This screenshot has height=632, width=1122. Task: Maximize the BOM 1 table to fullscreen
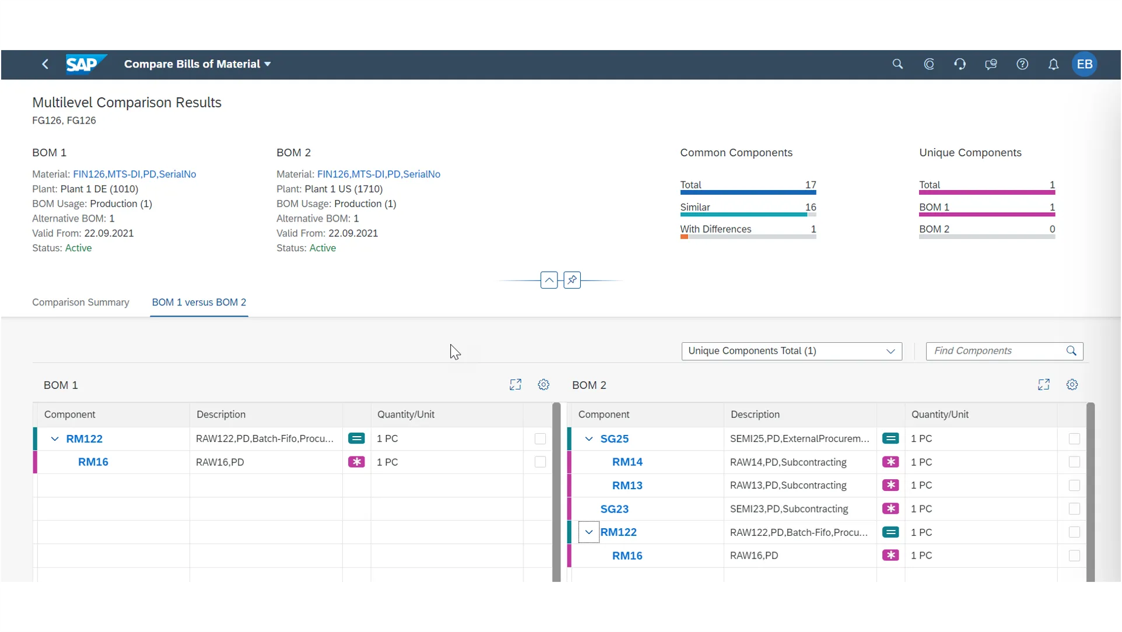click(515, 384)
